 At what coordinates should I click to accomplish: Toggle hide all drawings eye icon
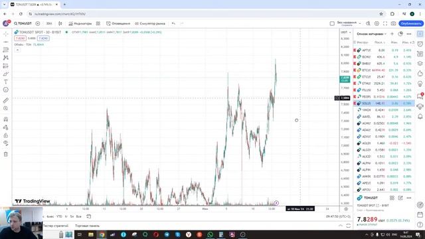[6, 143]
